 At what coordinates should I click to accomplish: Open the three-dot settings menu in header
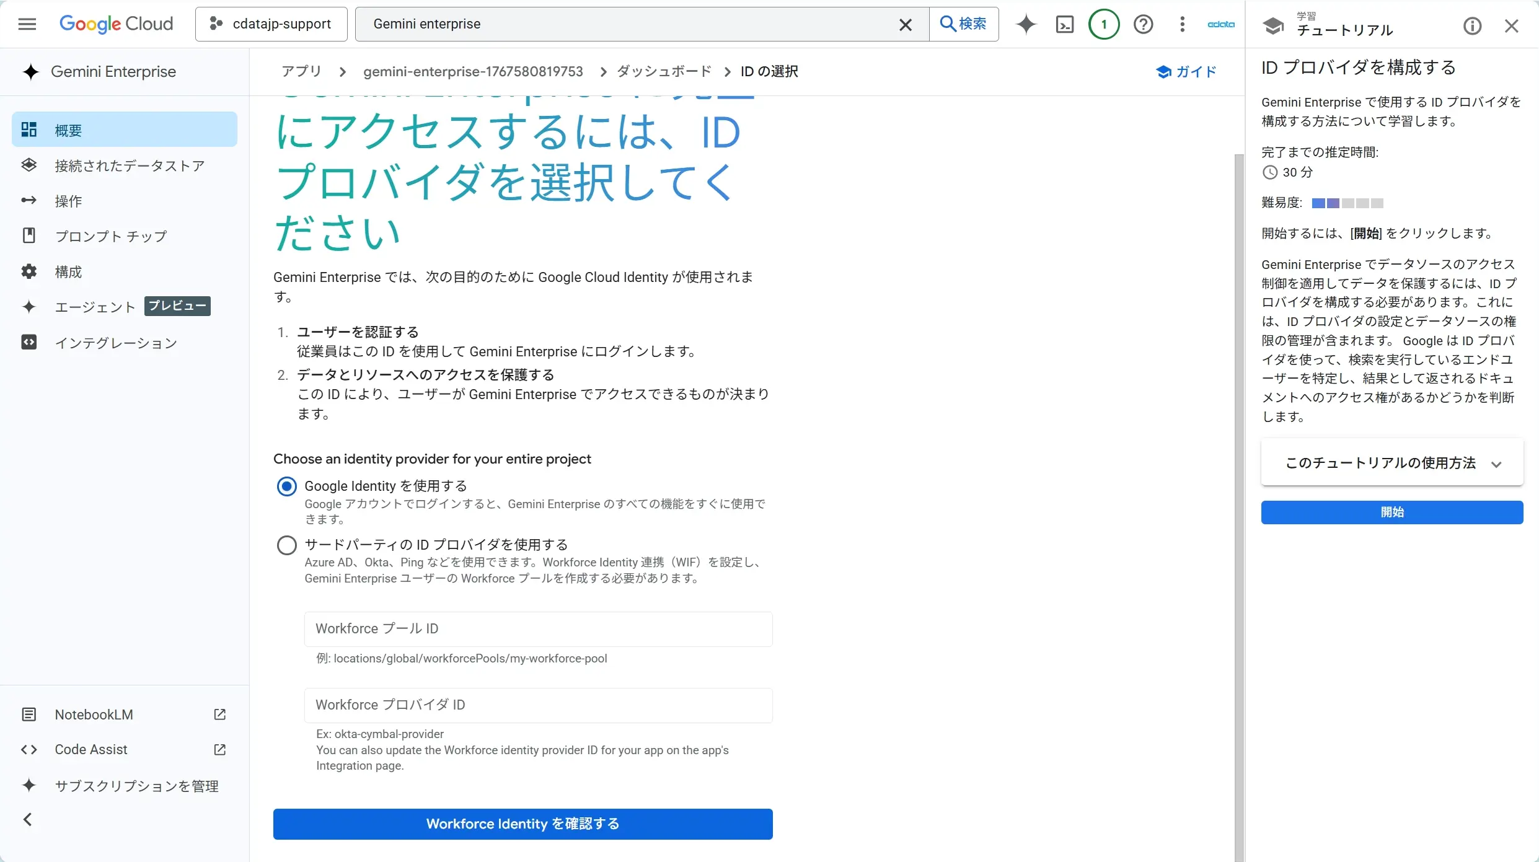1182,24
